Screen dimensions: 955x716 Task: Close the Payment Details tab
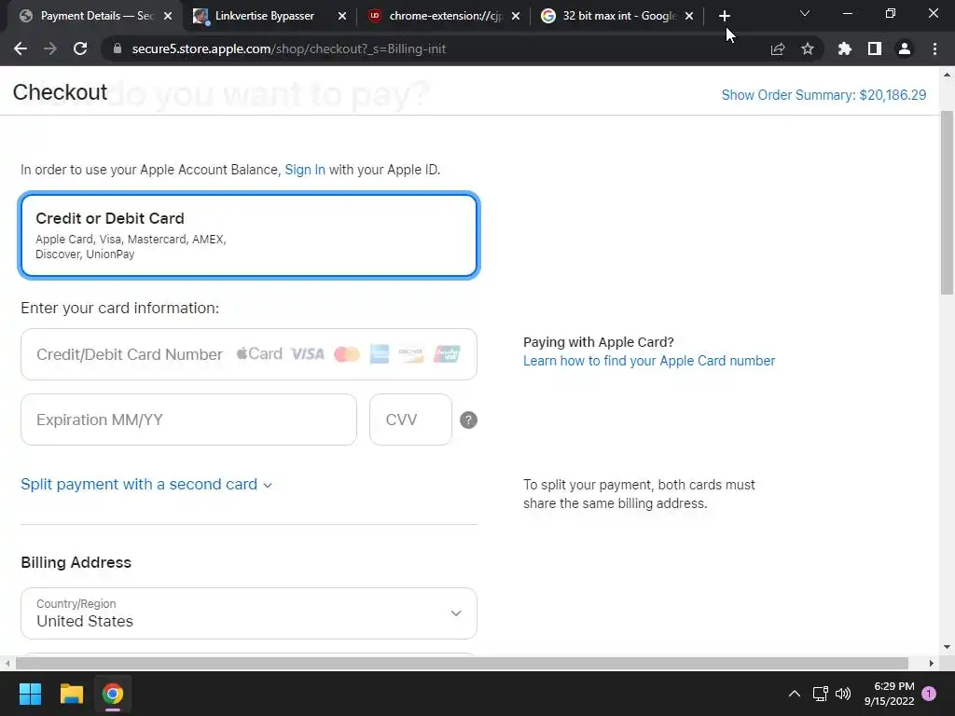(x=168, y=16)
